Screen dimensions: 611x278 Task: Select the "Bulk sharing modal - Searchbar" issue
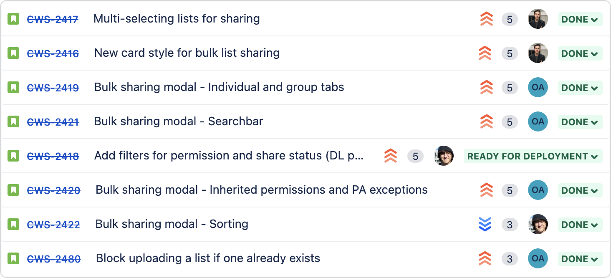click(x=179, y=121)
